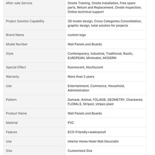Select the fluorescent, Noctilucent value
Image resolution: width=155 pixels, height=155 pixels.
pyautogui.click(x=85, y=67)
